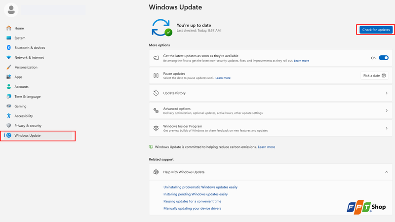Click the megaphone icon for latest updates

point(156,58)
